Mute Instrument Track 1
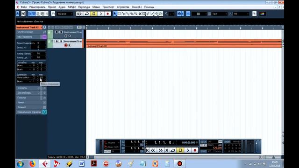 pos(57,32)
